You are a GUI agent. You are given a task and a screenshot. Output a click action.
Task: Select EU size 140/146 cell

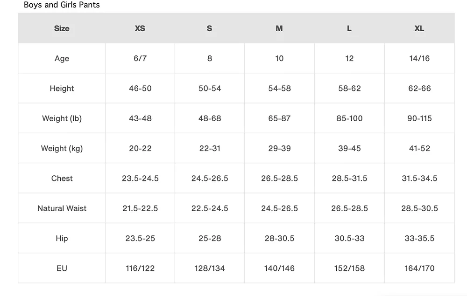279,268
